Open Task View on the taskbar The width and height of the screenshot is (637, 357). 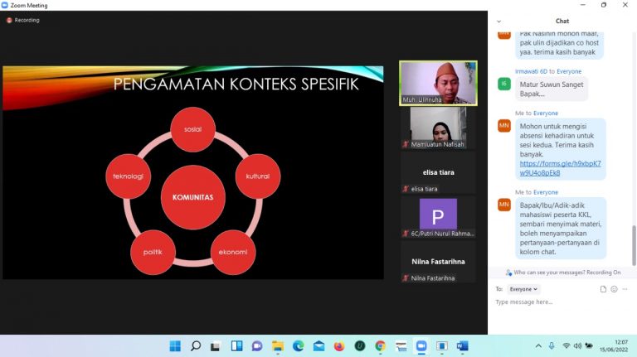pos(215,346)
